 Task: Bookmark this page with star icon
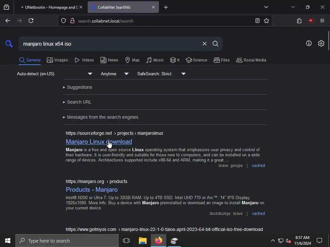[x=267, y=21]
